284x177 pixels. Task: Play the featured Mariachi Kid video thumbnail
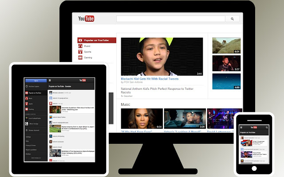(x=162, y=57)
